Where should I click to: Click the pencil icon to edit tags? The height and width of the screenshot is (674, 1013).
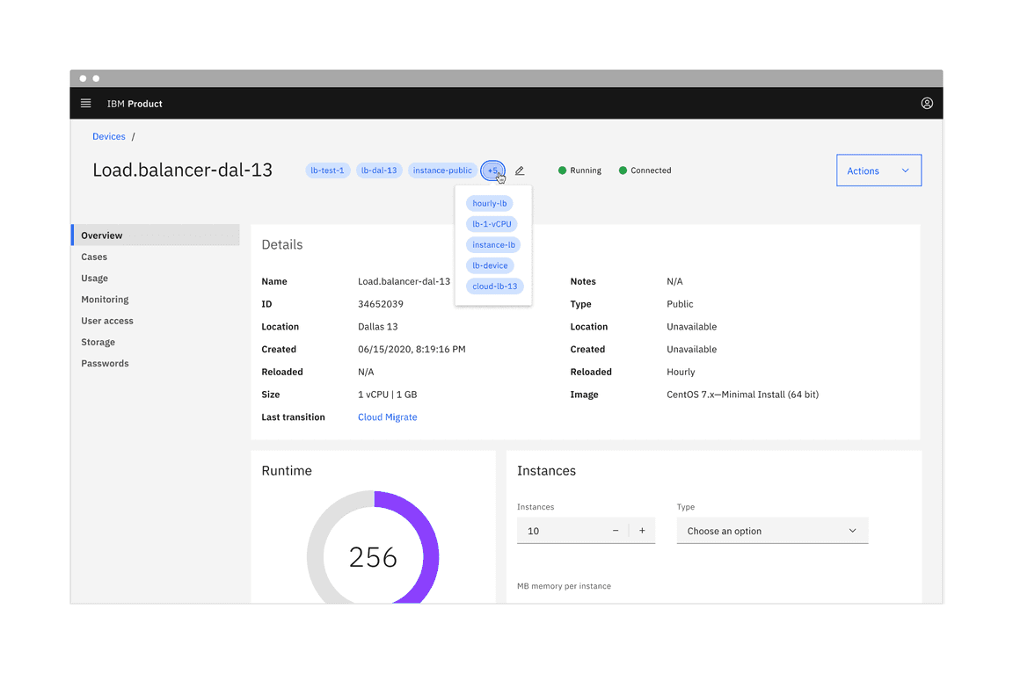(520, 170)
